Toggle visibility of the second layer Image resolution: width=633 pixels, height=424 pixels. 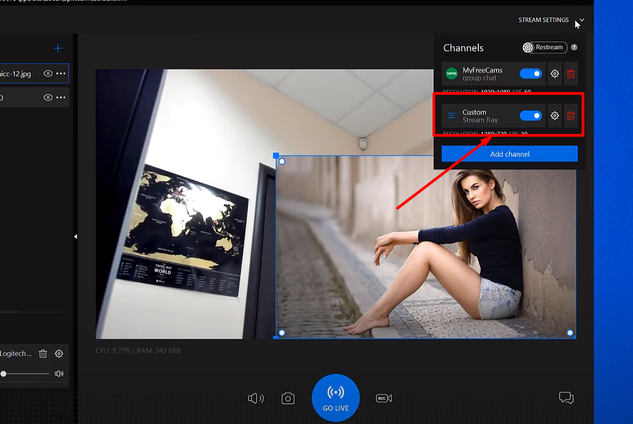48,98
